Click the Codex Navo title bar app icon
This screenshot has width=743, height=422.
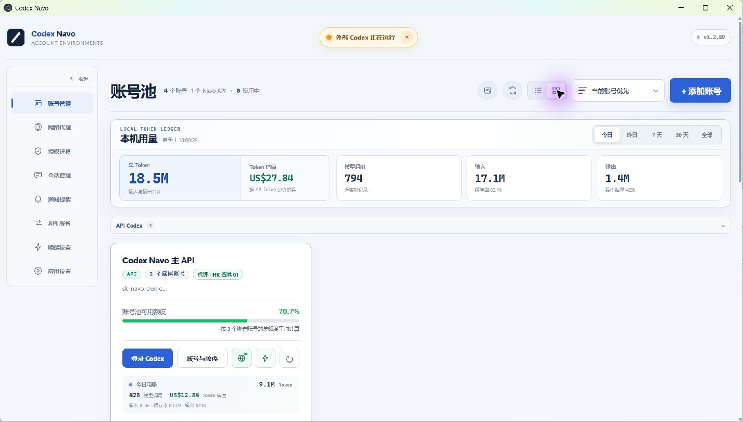click(7, 8)
